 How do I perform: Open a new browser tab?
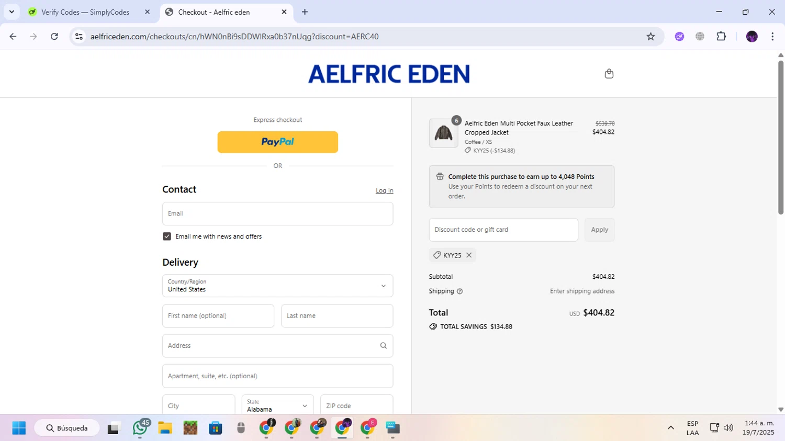click(305, 12)
